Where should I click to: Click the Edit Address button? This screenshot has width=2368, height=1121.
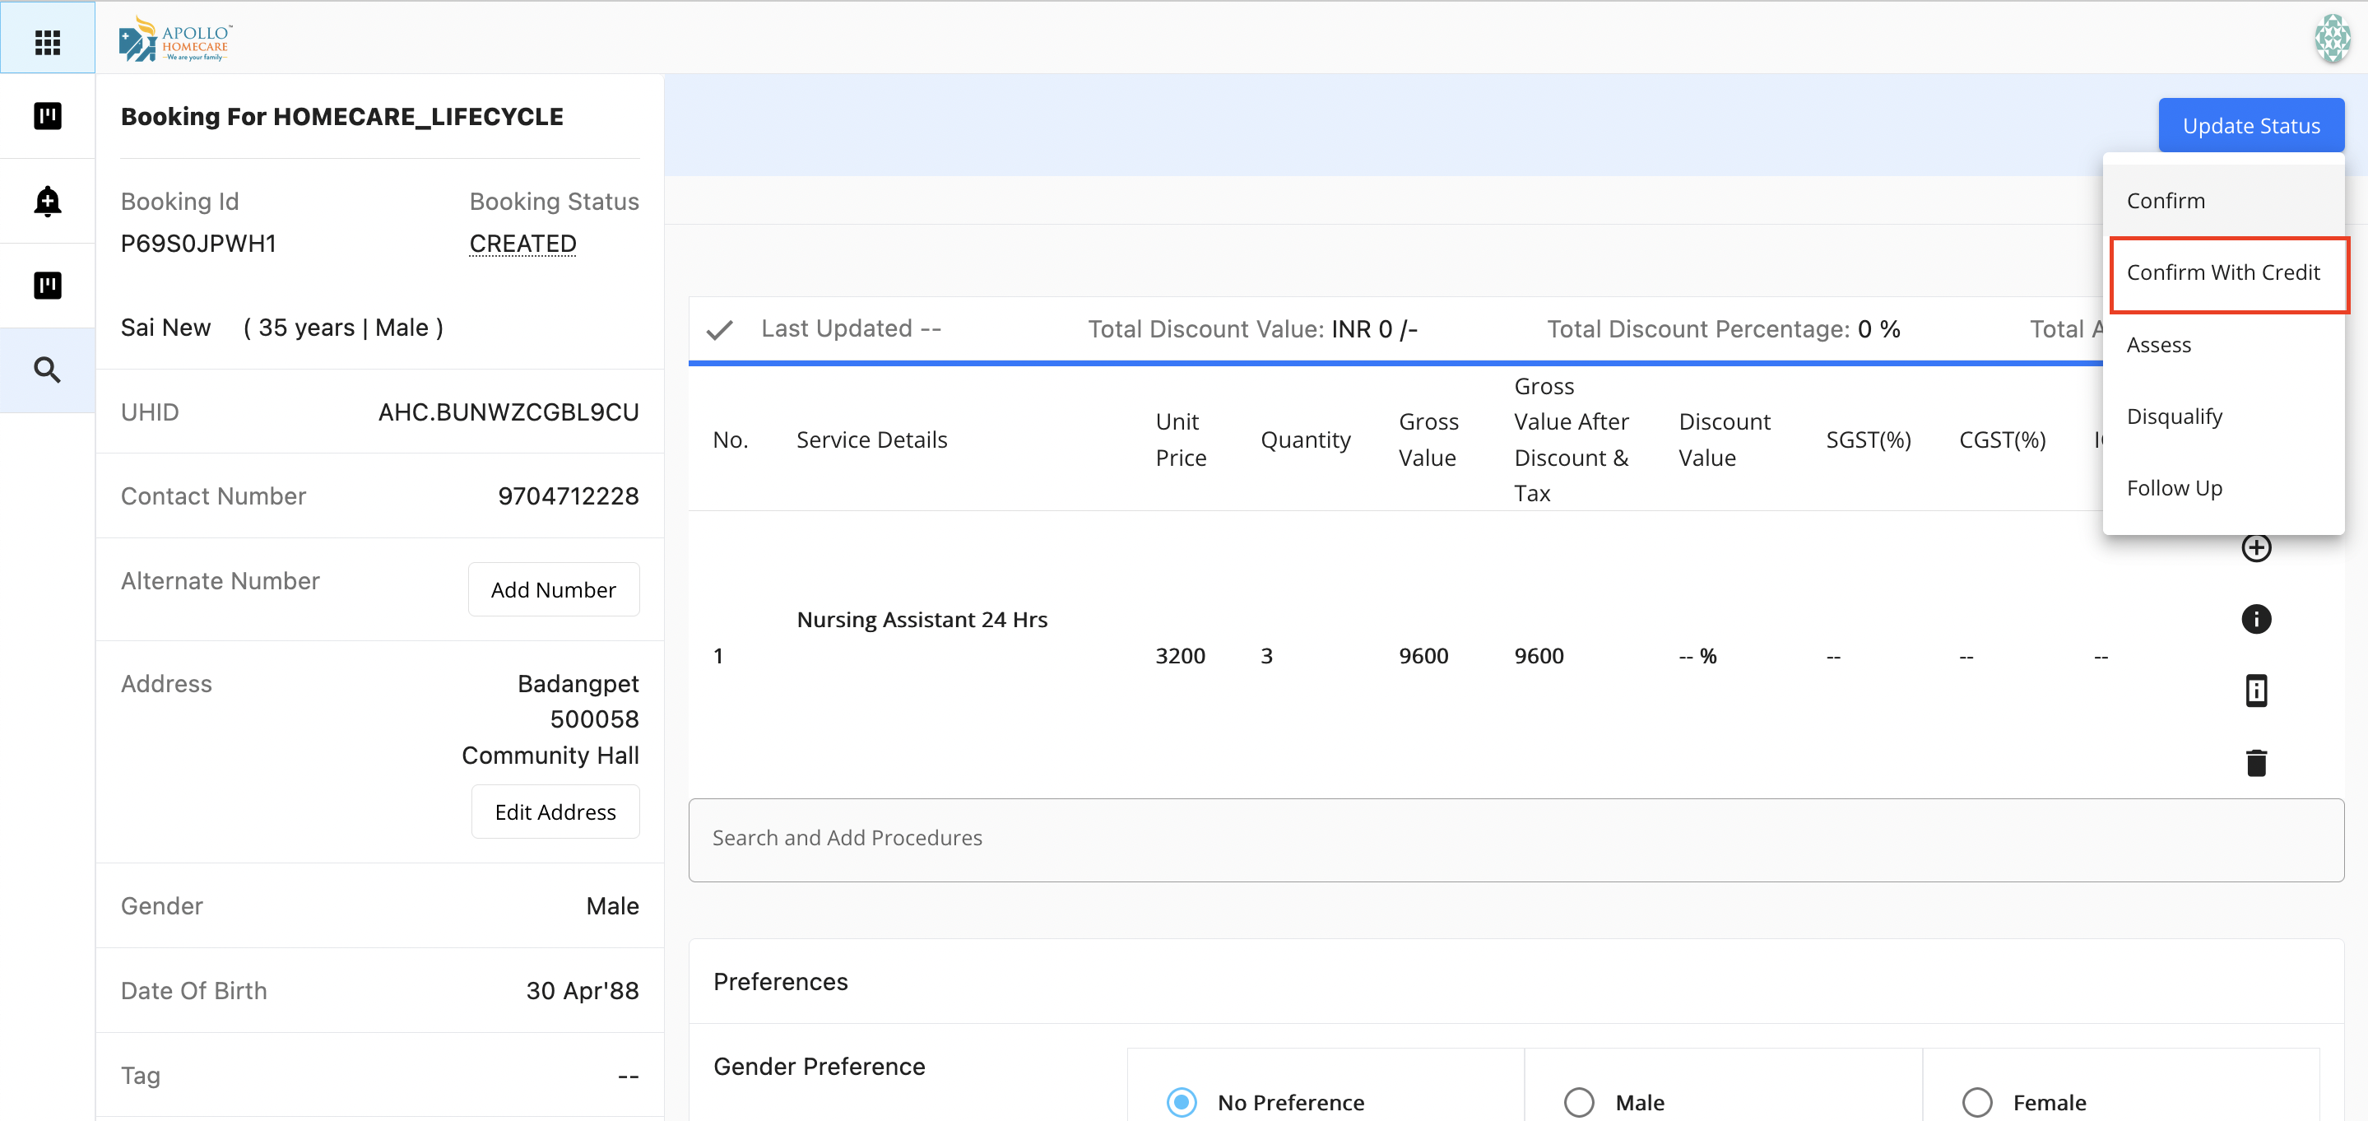pos(555,812)
